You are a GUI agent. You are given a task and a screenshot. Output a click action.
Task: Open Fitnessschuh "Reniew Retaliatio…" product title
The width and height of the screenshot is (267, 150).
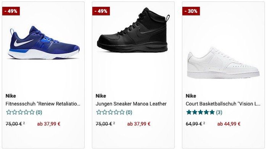(43, 104)
